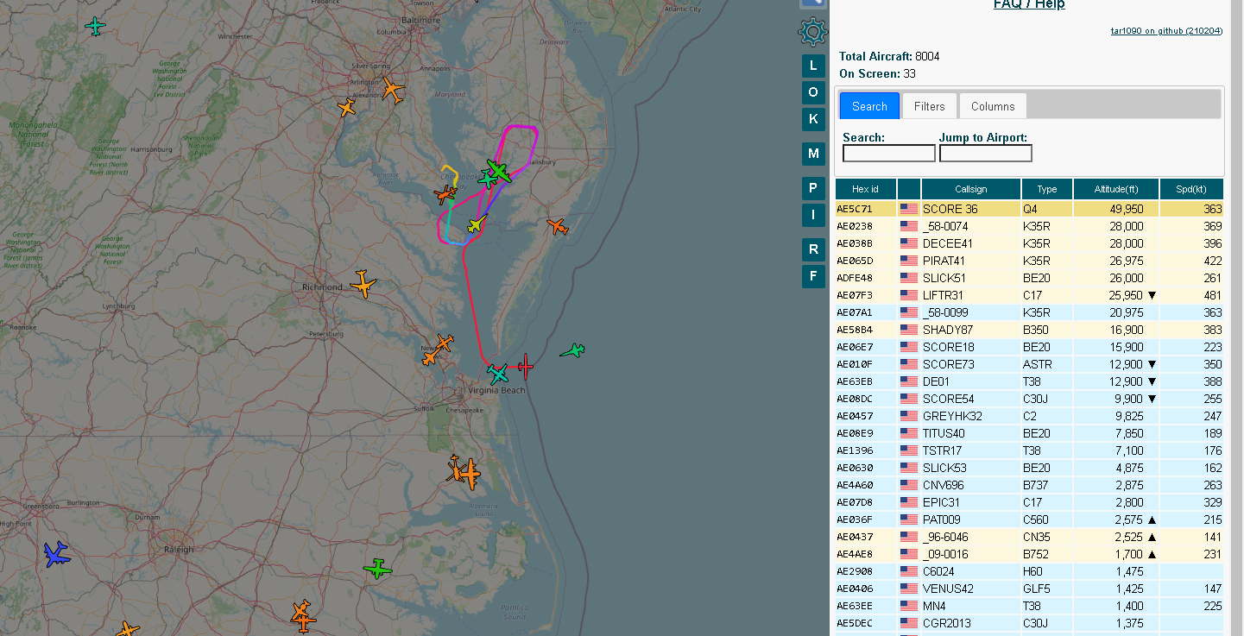Sort table by Type column
The width and height of the screenshot is (1244, 636).
[1047, 189]
